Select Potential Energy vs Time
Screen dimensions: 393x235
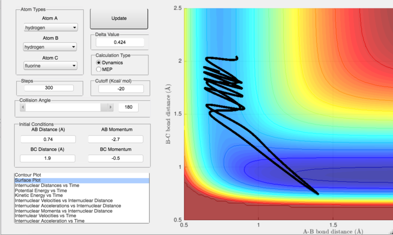(82, 190)
